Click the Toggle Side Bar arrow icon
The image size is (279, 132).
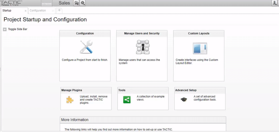(x=5, y=29)
